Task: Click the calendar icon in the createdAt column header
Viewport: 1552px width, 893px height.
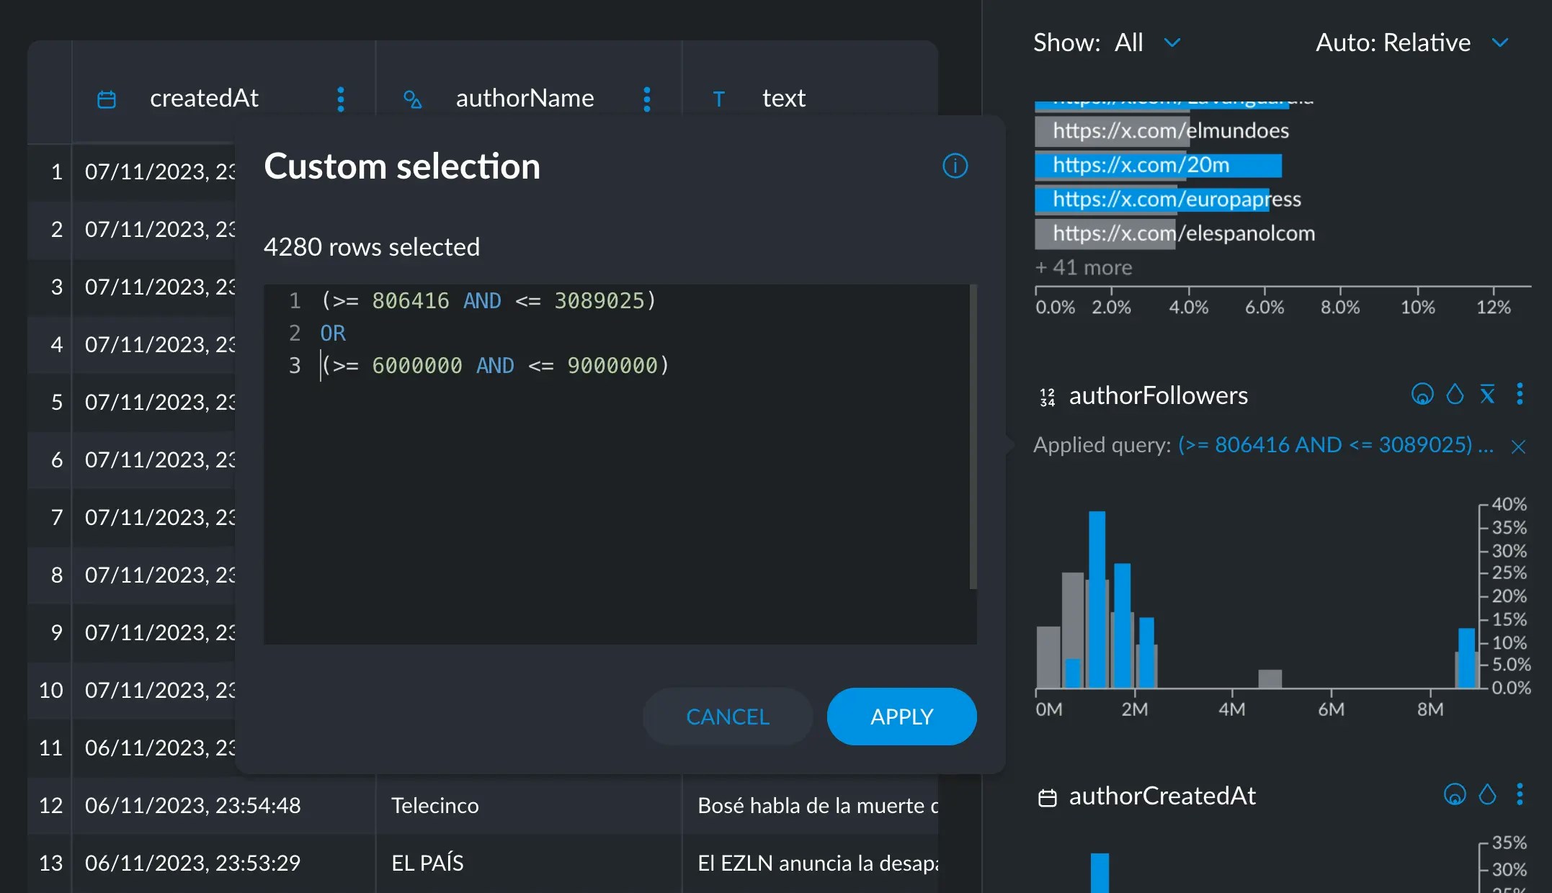Action: point(105,99)
